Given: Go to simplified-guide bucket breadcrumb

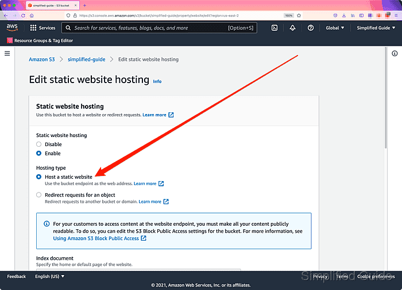Looking at the screenshot, I should [86, 60].
